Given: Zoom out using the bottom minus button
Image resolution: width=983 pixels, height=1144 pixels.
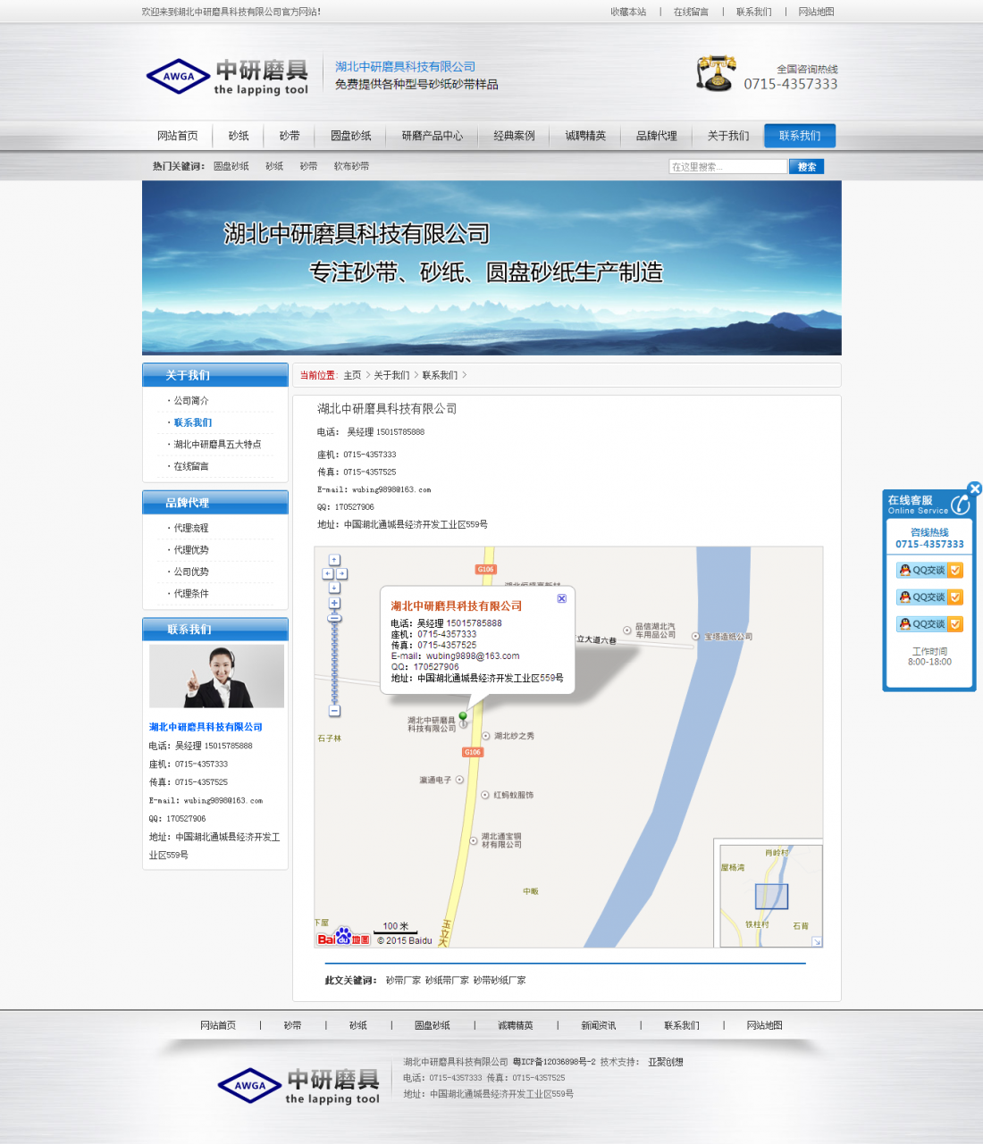Looking at the screenshot, I should tap(334, 711).
